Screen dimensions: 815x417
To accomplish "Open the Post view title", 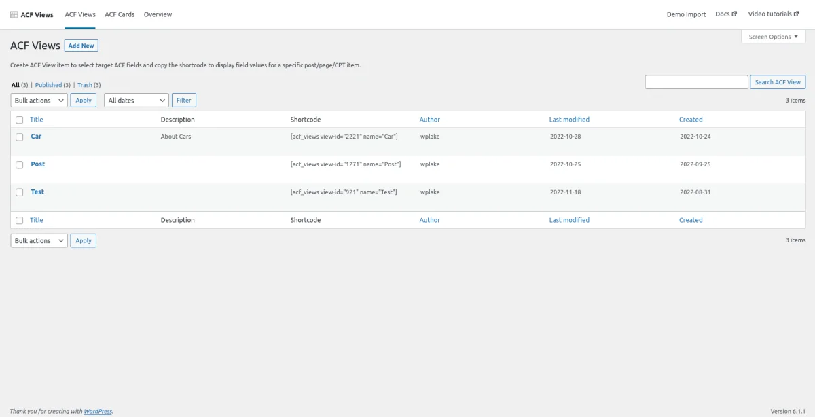I will [x=38, y=164].
